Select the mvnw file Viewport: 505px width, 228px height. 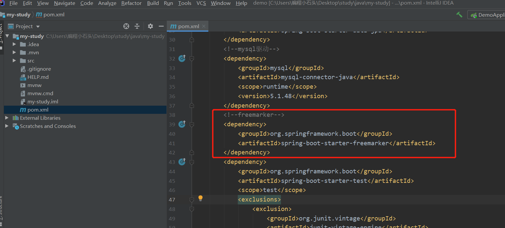tap(34, 85)
